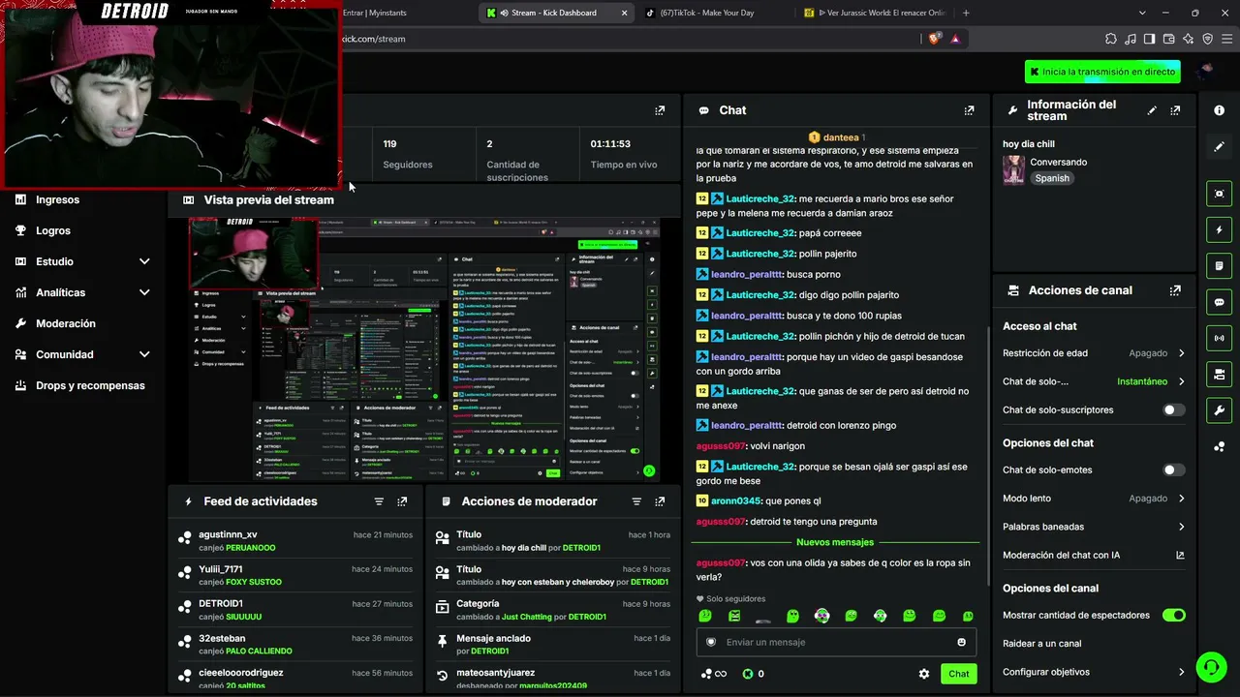Open Moderación del chat con IA link
This screenshot has height=697, width=1240.
(x=1093, y=555)
